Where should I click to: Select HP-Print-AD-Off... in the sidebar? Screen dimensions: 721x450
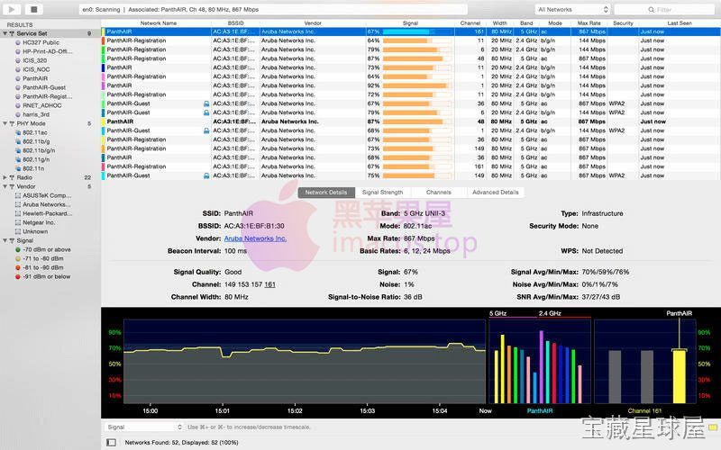48,51
